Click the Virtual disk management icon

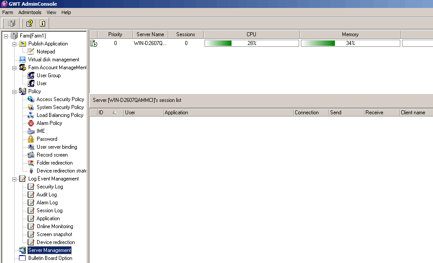click(x=23, y=60)
